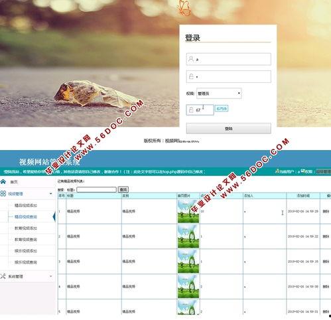
Task: Click the permission icon next to 权限
Action: pos(302,171)
